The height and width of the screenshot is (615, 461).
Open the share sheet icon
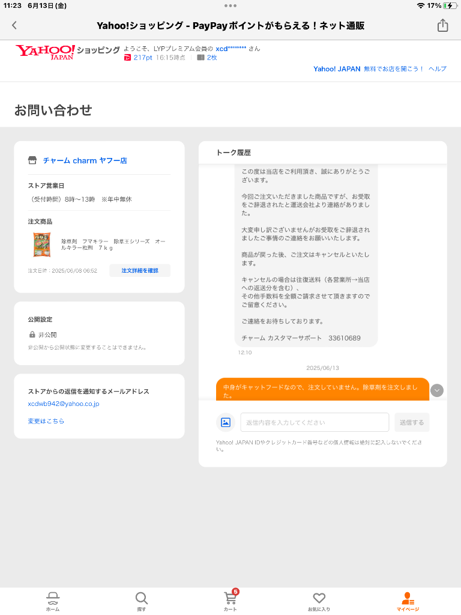(x=442, y=25)
